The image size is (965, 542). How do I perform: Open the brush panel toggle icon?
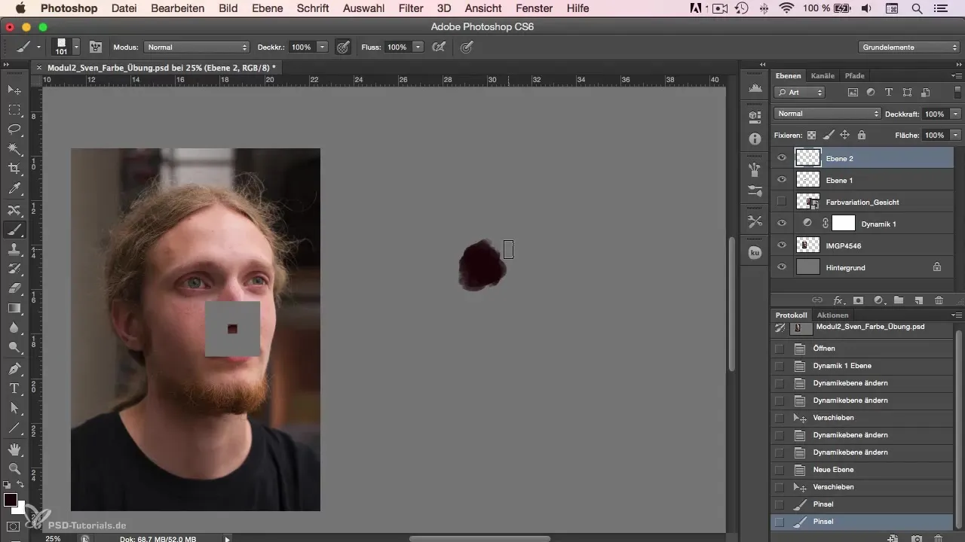pyautogui.click(x=96, y=47)
